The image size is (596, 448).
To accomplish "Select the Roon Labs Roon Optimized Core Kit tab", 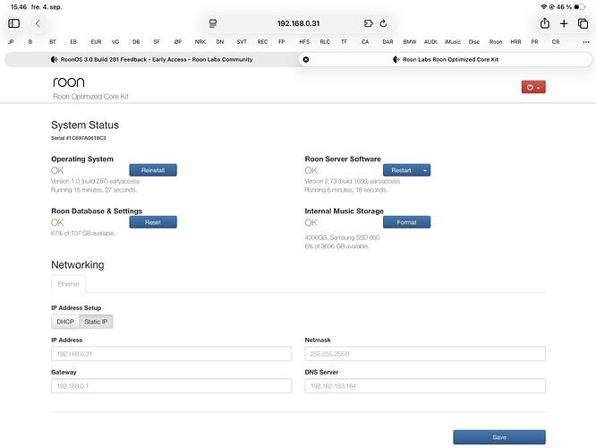I will [446, 59].
